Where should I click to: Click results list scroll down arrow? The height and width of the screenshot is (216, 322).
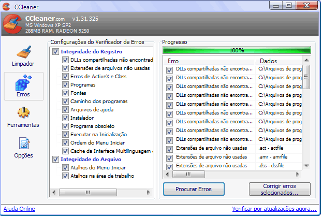[x=306, y=166]
